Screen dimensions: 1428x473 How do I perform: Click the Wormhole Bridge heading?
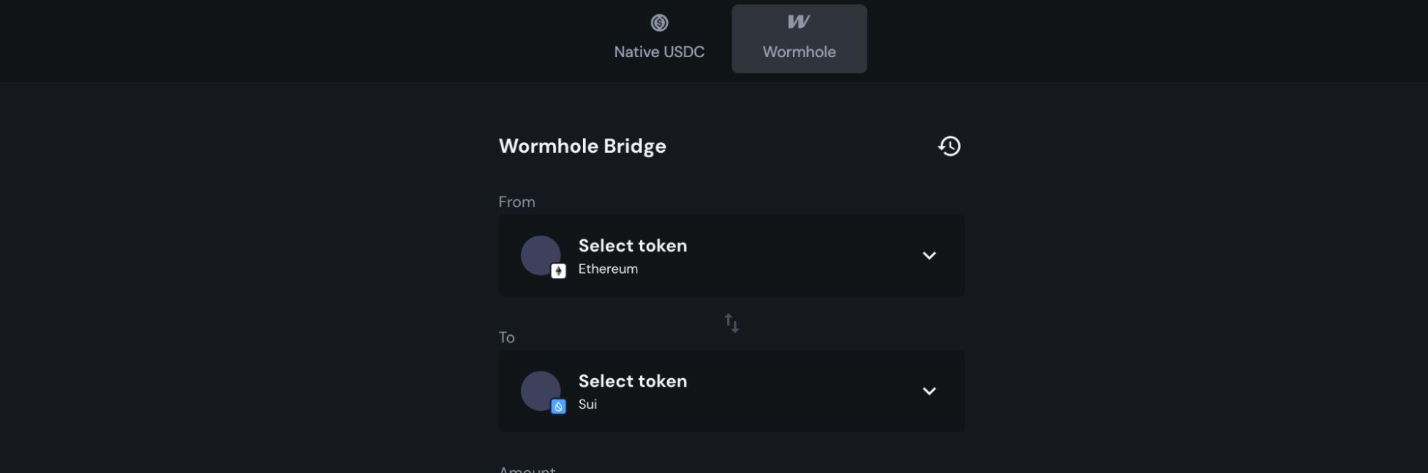coord(582,146)
